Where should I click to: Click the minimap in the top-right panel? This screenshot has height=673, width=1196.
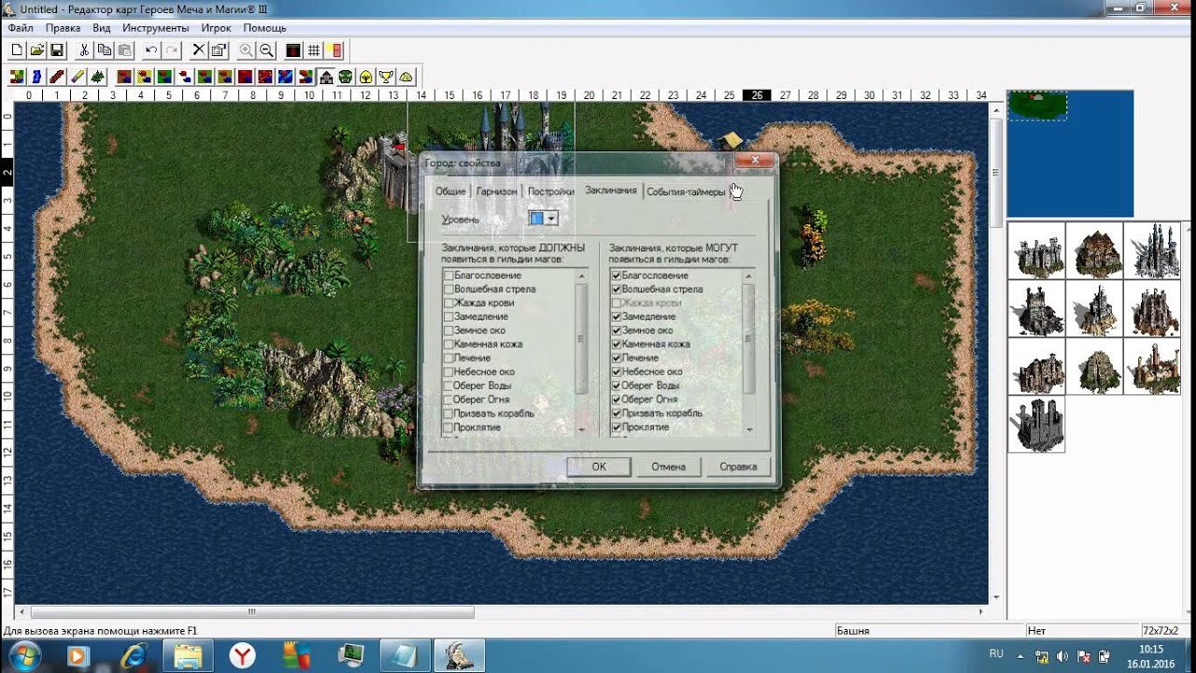point(1070,154)
